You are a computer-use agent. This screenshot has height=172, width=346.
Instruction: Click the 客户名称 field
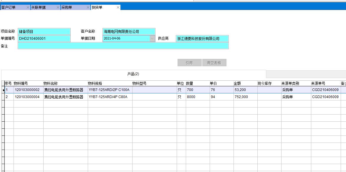point(129,32)
